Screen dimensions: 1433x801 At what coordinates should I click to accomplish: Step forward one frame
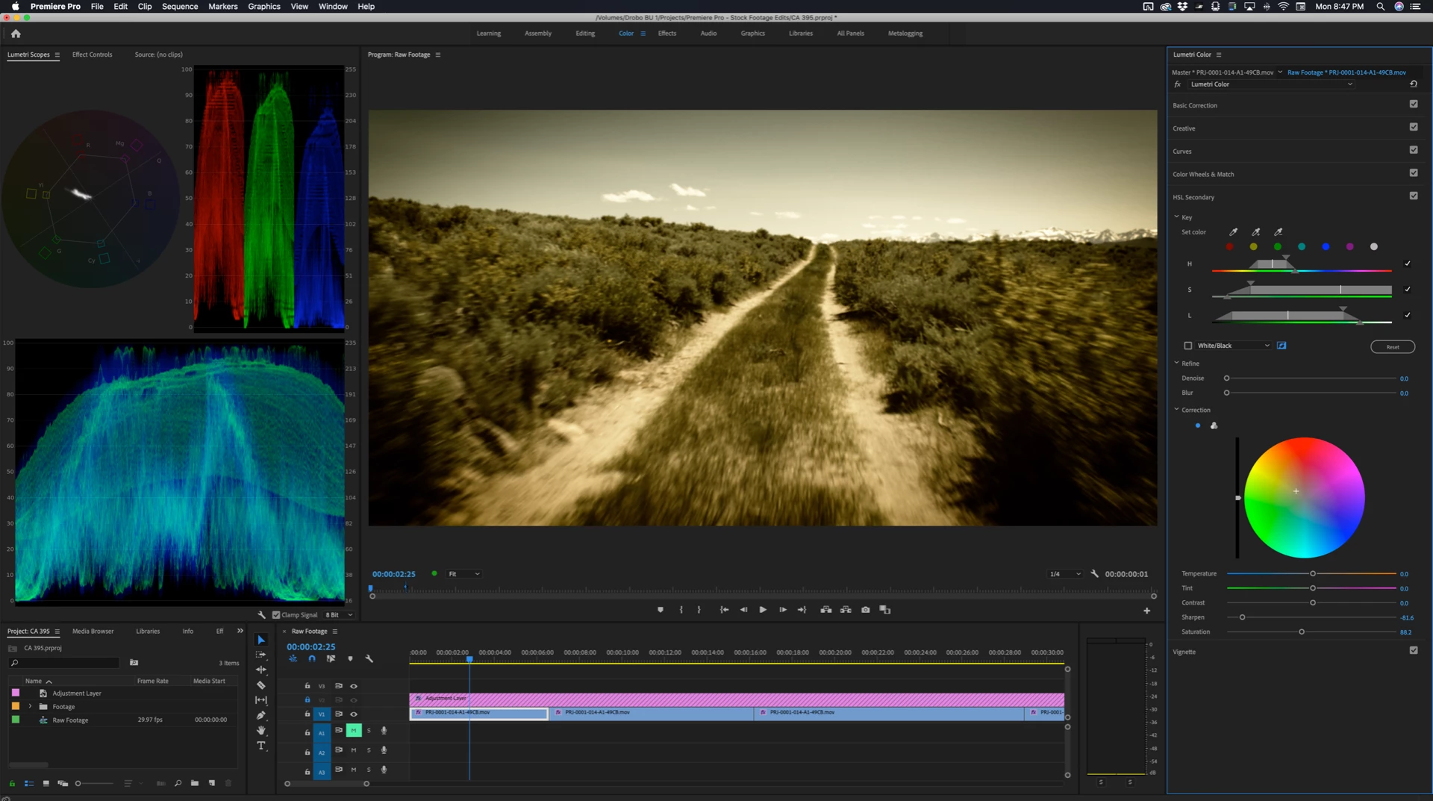783,610
